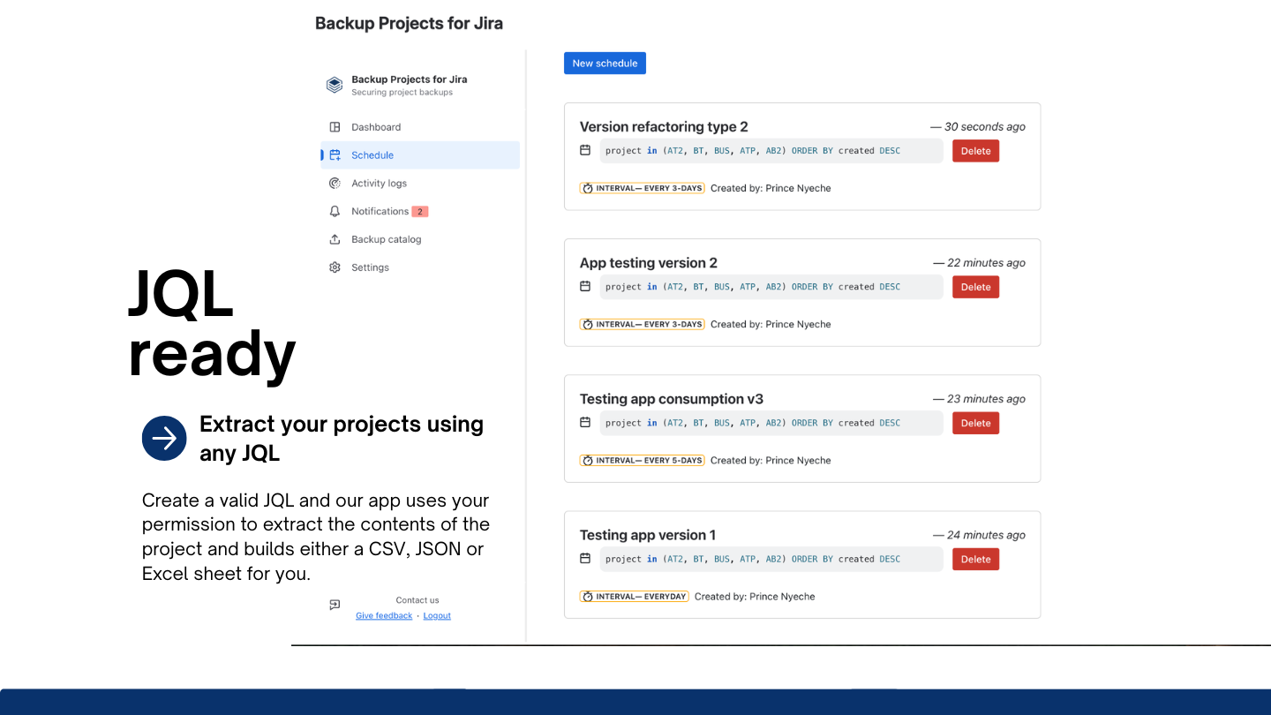The height and width of the screenshot is (715, 1271).
Task: Click 'Securing project backups' subtitle text
Action: click(402, 92)
